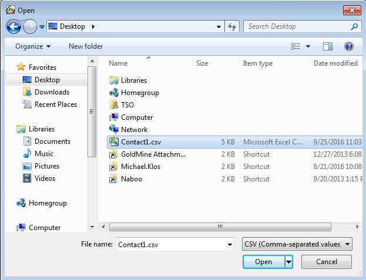Select the Naboo shortcut

click(x=131, y=179)
